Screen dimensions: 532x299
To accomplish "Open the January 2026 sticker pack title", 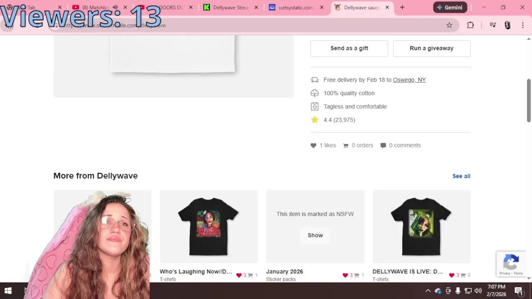I will coord(285,272).
